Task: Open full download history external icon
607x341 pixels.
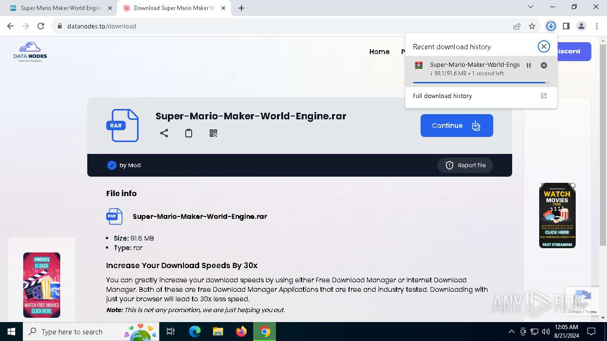Action: point(544,96)
